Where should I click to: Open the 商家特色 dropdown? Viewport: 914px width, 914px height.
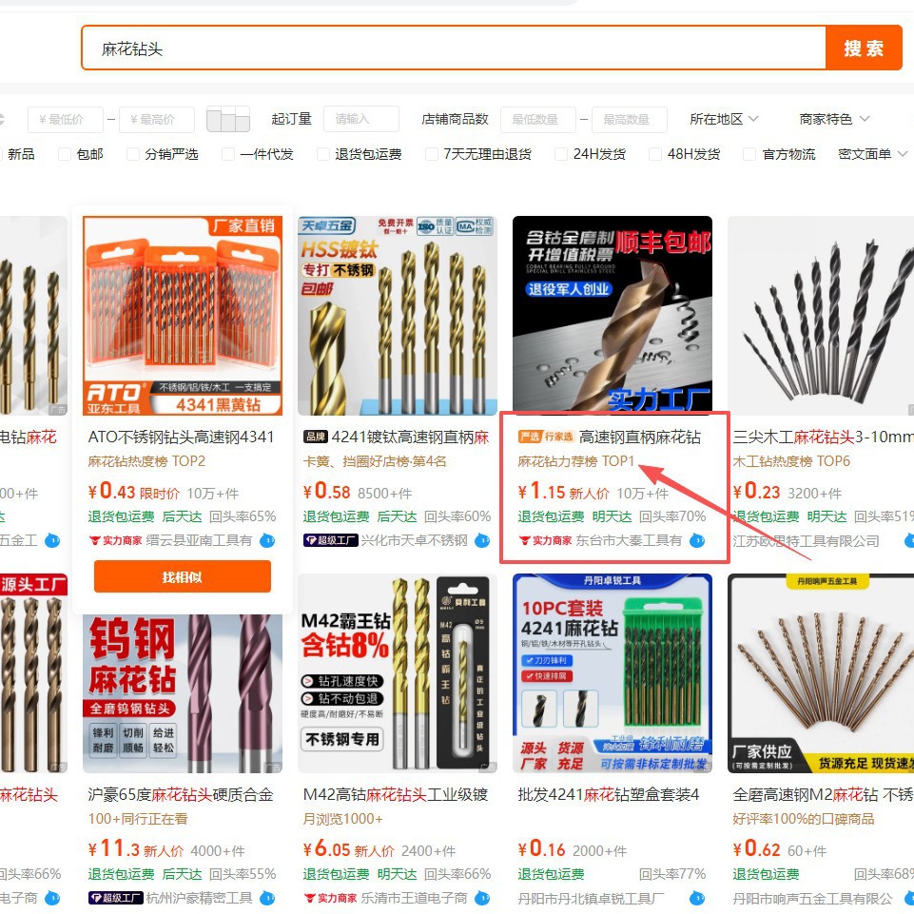(834, 119)
